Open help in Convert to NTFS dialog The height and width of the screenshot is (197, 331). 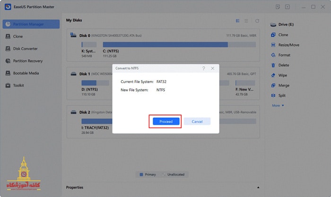(x=203, y=68)
